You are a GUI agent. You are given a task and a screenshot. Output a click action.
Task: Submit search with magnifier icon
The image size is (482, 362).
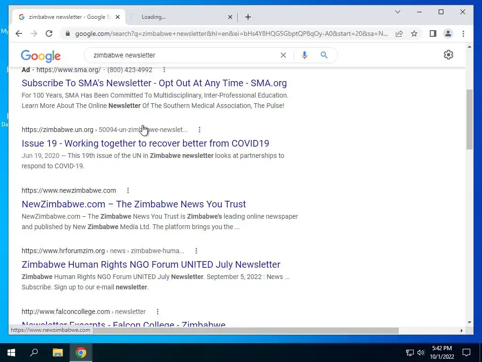[324, 55]
